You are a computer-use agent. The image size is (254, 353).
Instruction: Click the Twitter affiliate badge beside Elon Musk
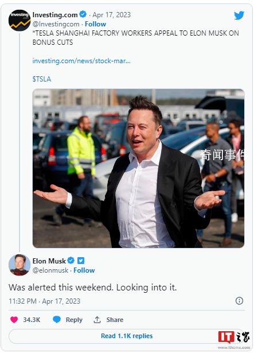click(x=81, y=261)
